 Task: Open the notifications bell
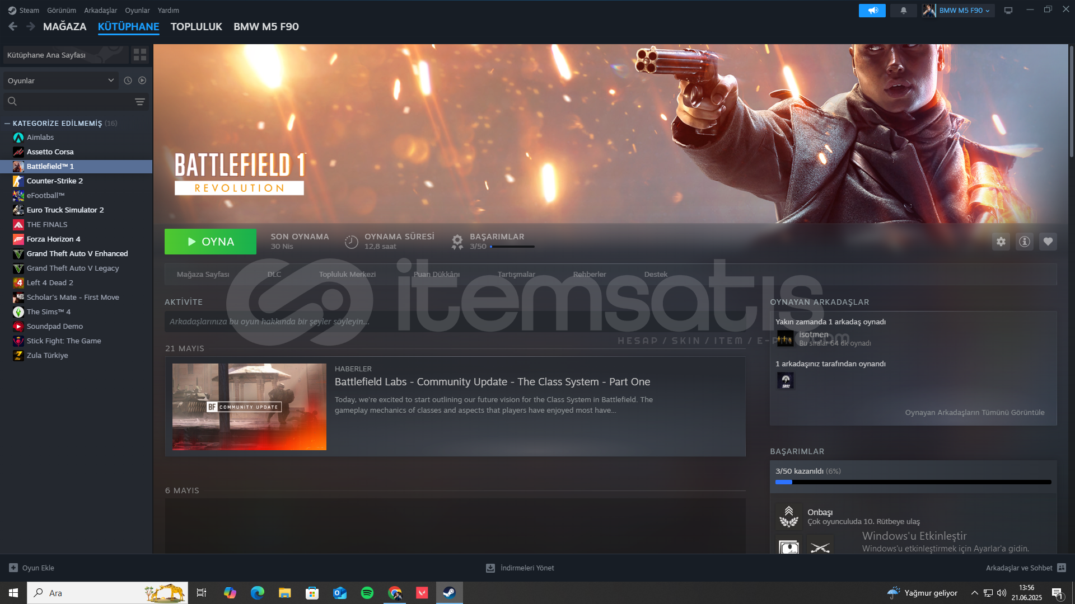pos(903,11)
